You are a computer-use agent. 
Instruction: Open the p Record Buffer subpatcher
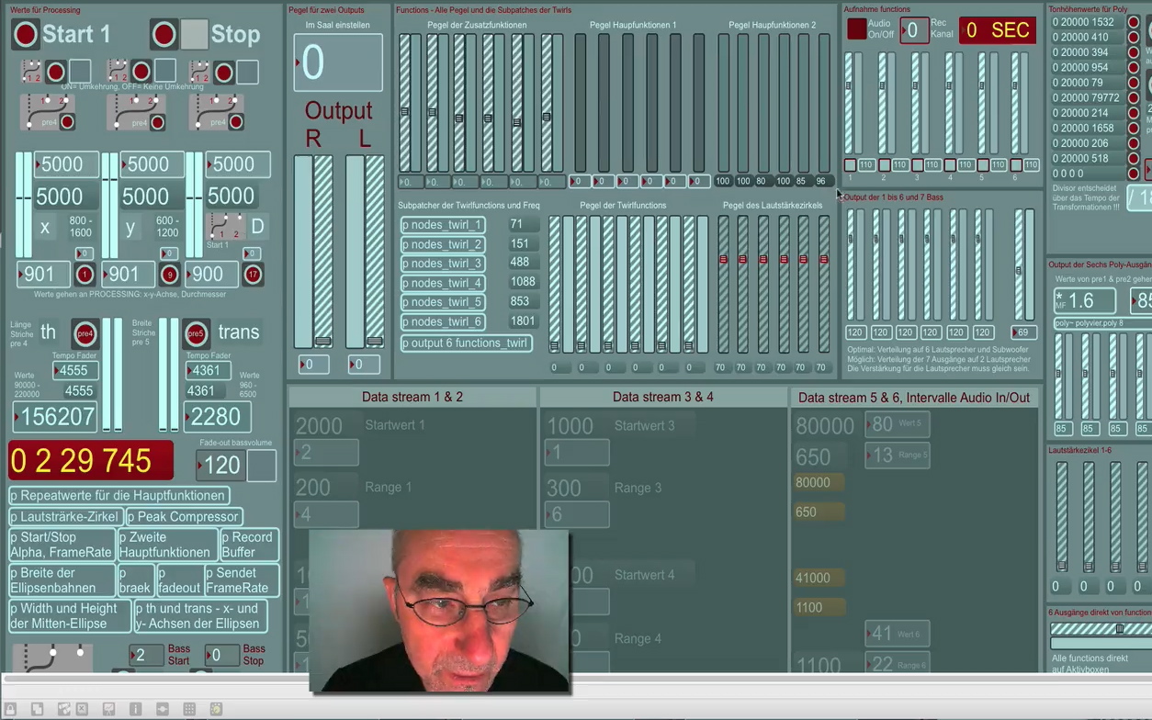(x=248, y=545)
